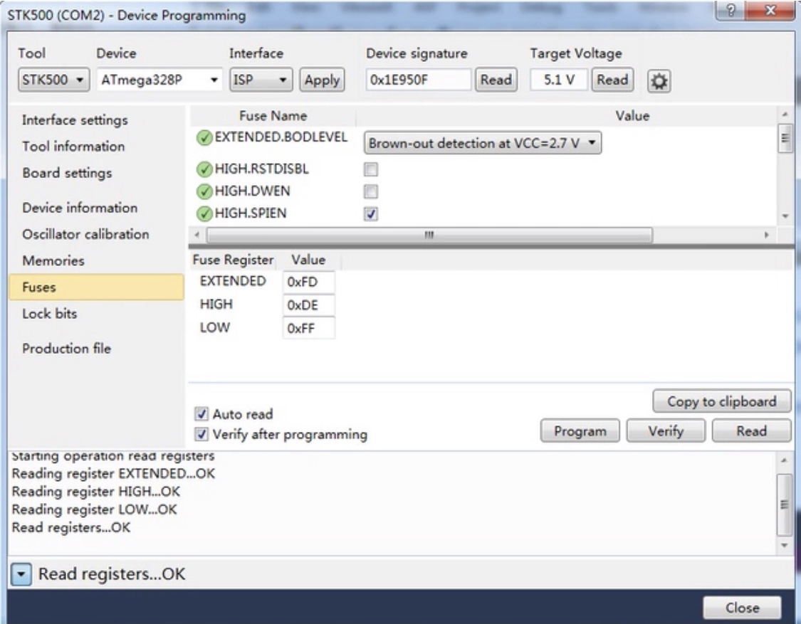
Task: Click the Fuse Name column header
Action: point(273,116)
